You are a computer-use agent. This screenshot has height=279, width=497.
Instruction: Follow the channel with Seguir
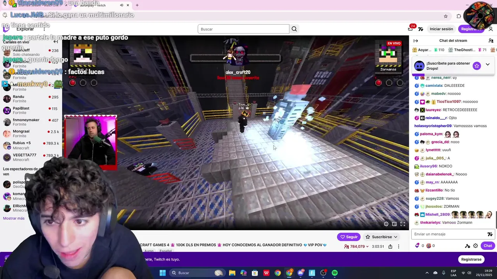point(349,237)
